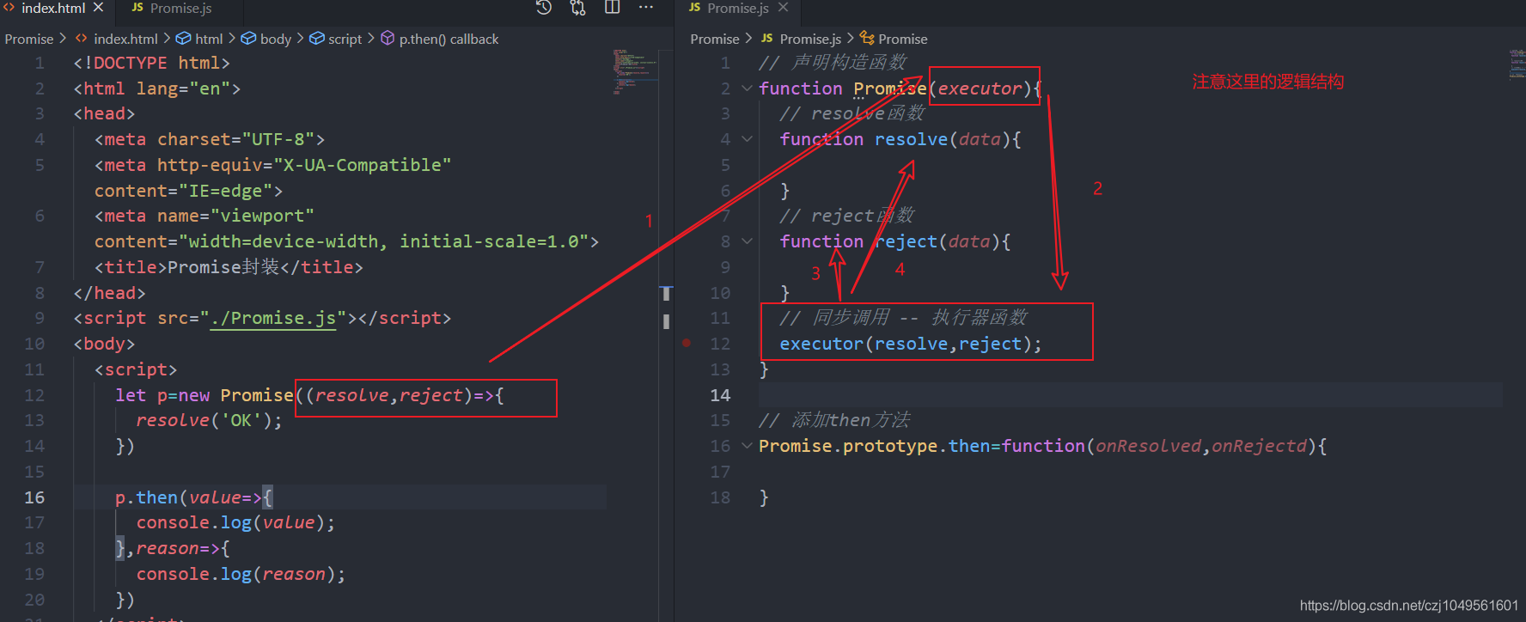Open Promise.js file breadcrumb in right editor
Screen dimensions: 1526x622
click(802, 39)
